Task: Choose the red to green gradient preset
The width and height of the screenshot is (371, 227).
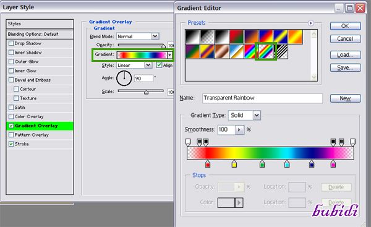Action: tap(237, 36)
